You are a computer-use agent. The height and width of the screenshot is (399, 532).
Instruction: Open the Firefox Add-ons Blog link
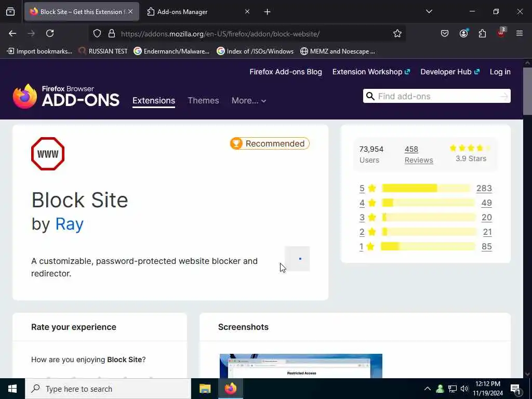(x=286, y=72)
